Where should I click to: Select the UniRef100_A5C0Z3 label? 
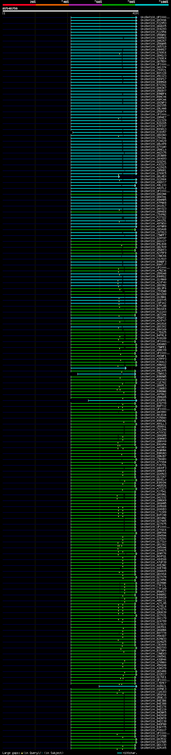coord(153,76)
